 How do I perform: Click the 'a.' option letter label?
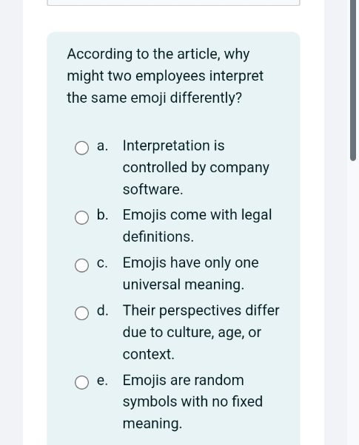102,146
